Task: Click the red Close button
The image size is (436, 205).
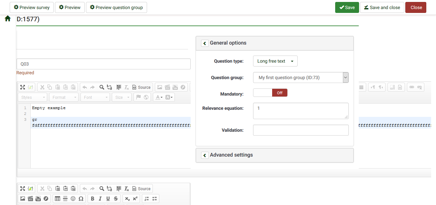Action: point(416,7)
